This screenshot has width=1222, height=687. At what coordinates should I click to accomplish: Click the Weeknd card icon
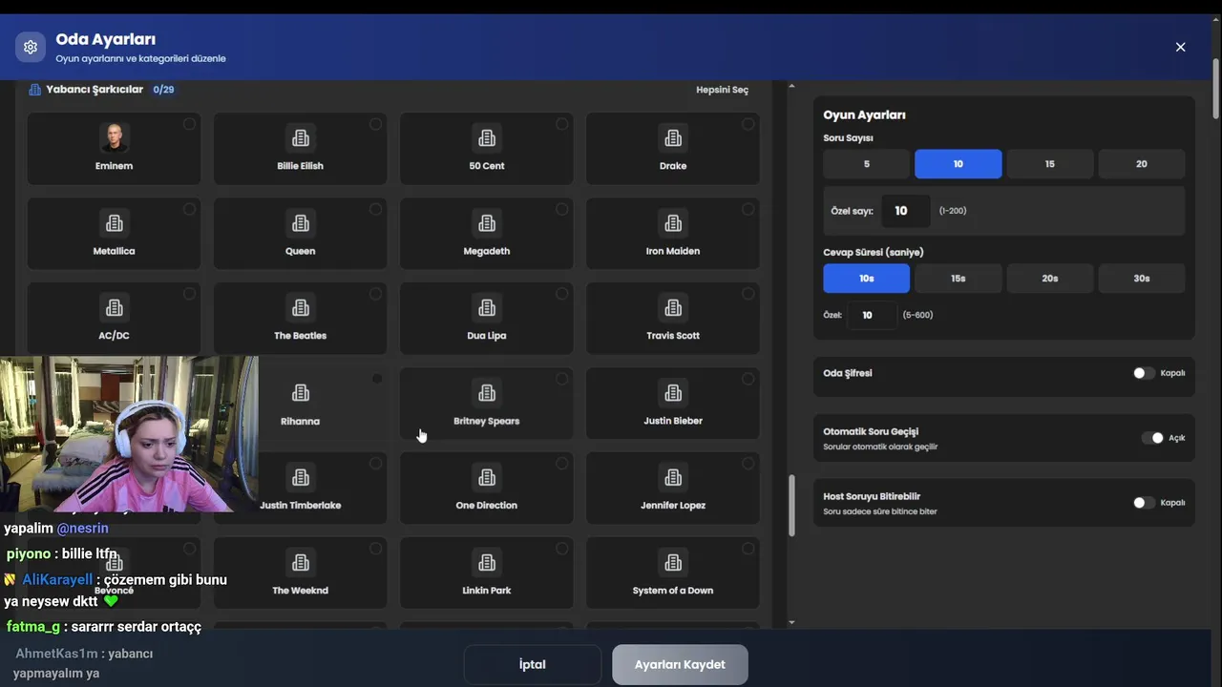click(301, 563)
